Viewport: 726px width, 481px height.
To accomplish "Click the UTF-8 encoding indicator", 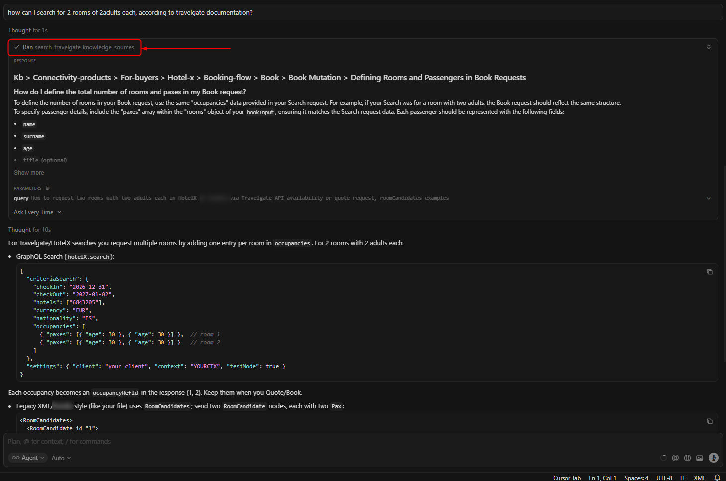I will (x=664, y=478).
